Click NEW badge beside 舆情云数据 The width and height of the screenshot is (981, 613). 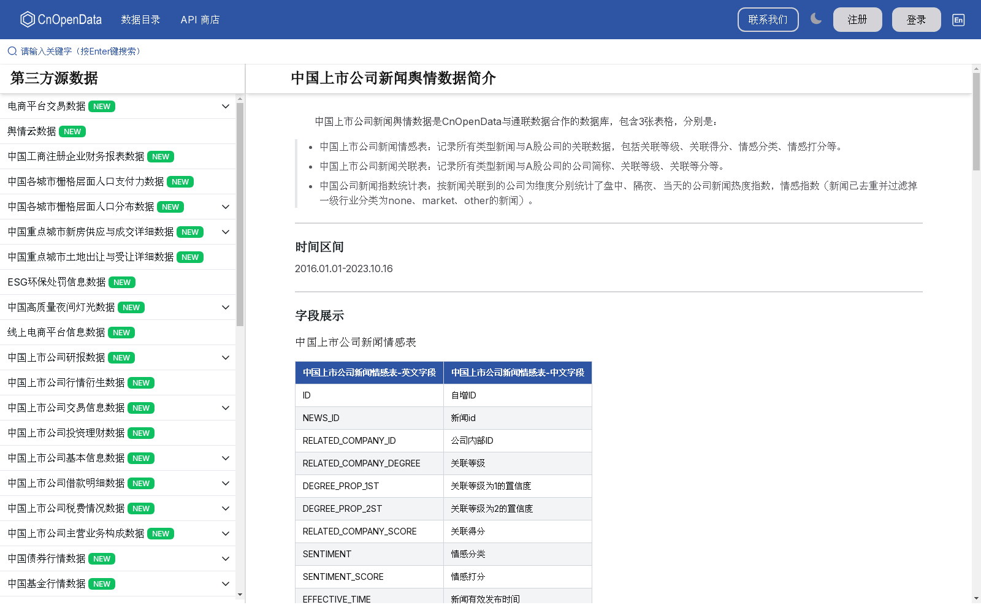[x=72, y=132]
